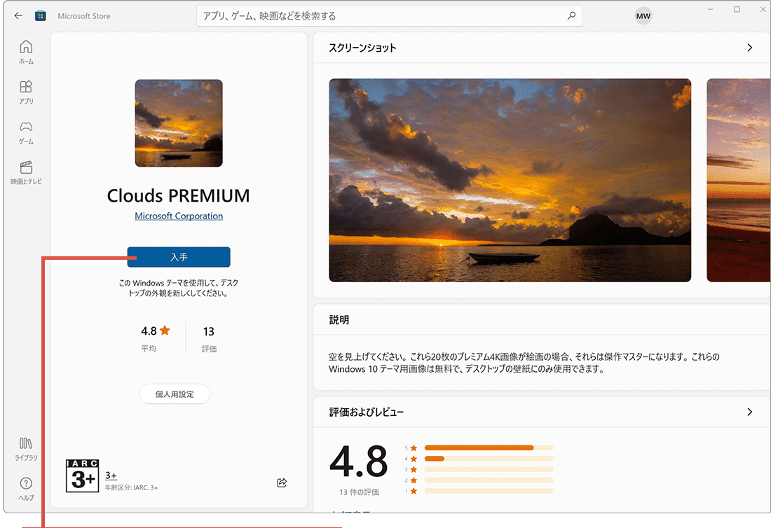
Task: Click the Clouds PREMIUM title text
Action: click(x=179, y=195)
